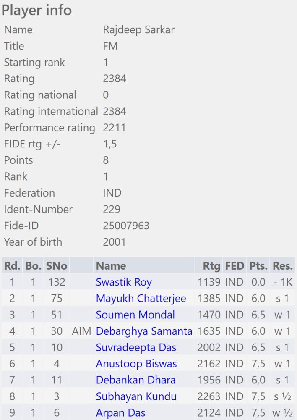Open Subhayan Kundu player link
The height and width of the screenshot is (420, 297).
tap(136, 396)
